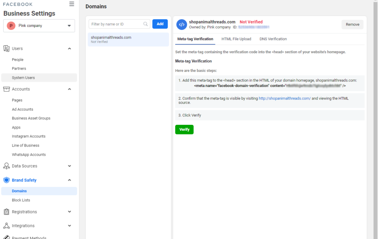This screenshot has height=239, width=378.
Task: Click the Accounts section label
Action: tap(21, 89)
